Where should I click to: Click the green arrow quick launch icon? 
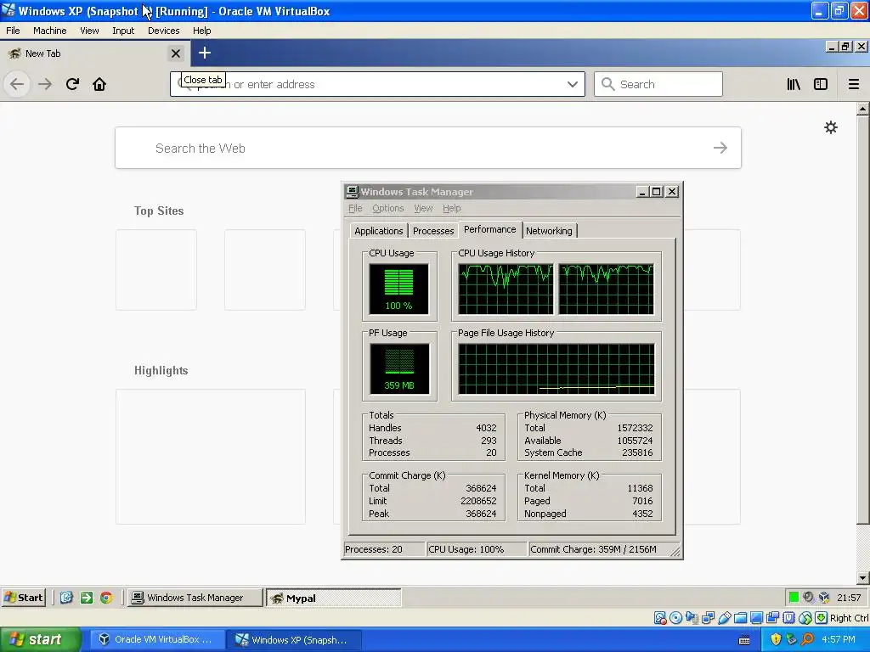pos(86,598)
